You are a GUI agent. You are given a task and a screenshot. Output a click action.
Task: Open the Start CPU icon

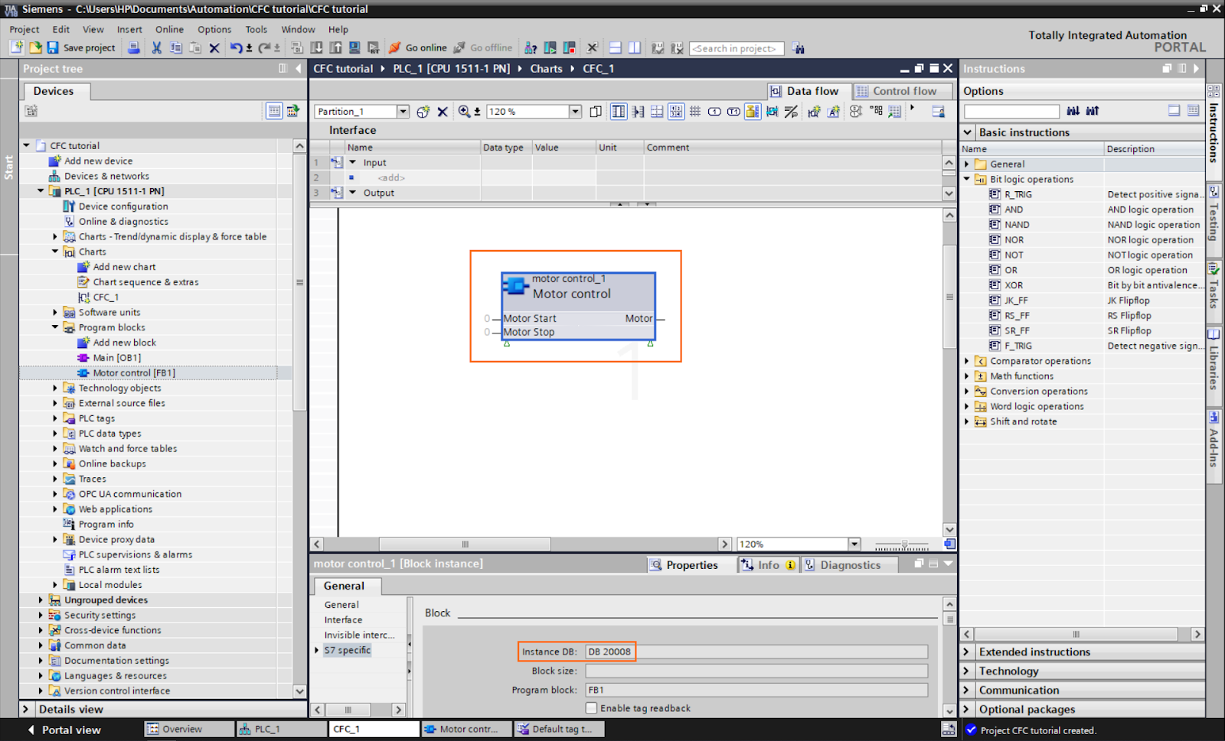coord(548,47)
